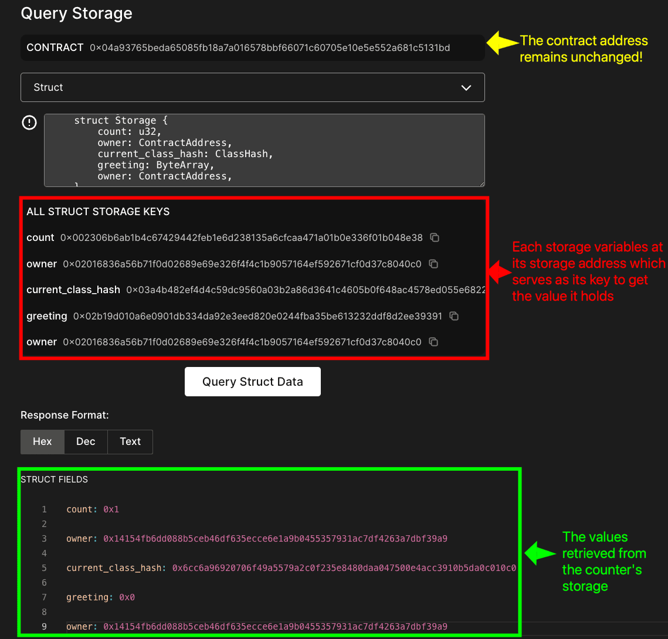This screenshot has width=668, height=639.
Task: Grab the textarea resize handle corner
Action: click(x=482, y=184)
